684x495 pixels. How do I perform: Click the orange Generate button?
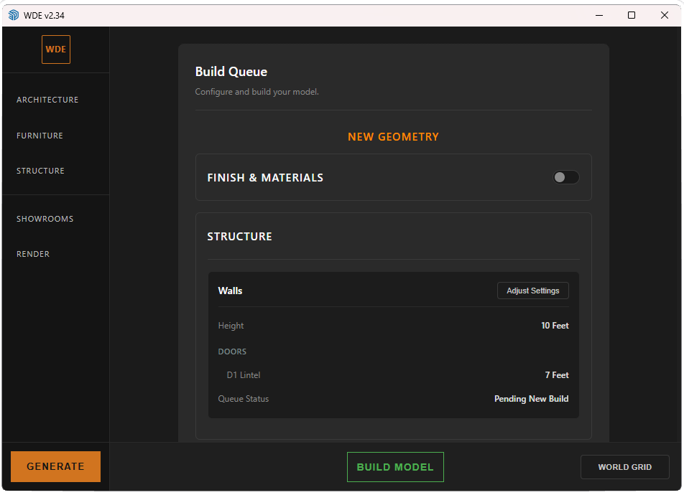tap(56, 467)
